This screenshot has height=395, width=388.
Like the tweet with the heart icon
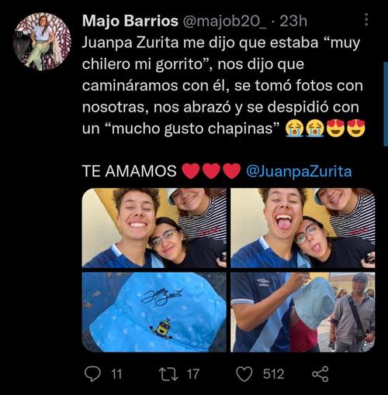[244, 374]
